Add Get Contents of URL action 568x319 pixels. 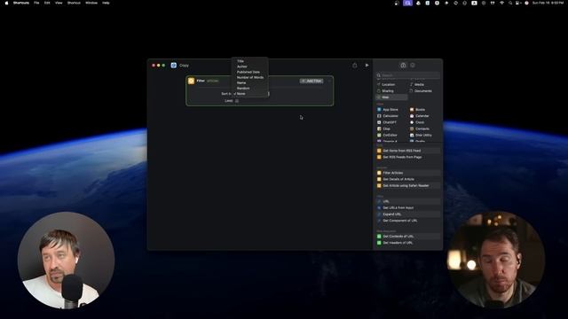coord(408,237)
